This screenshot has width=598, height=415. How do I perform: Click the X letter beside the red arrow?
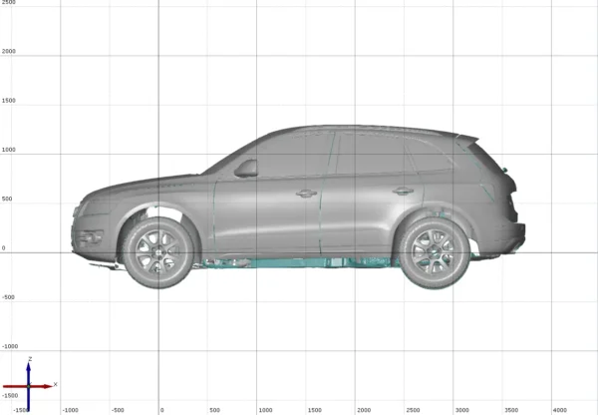[x=55, y=384]
